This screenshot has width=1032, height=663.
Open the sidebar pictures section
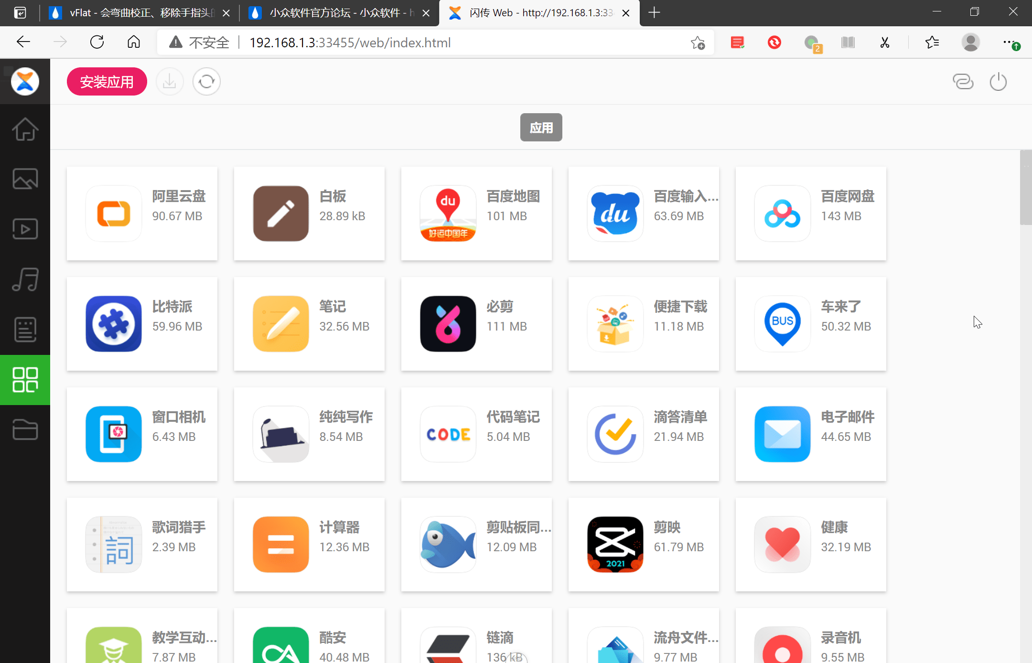[25, 179]
